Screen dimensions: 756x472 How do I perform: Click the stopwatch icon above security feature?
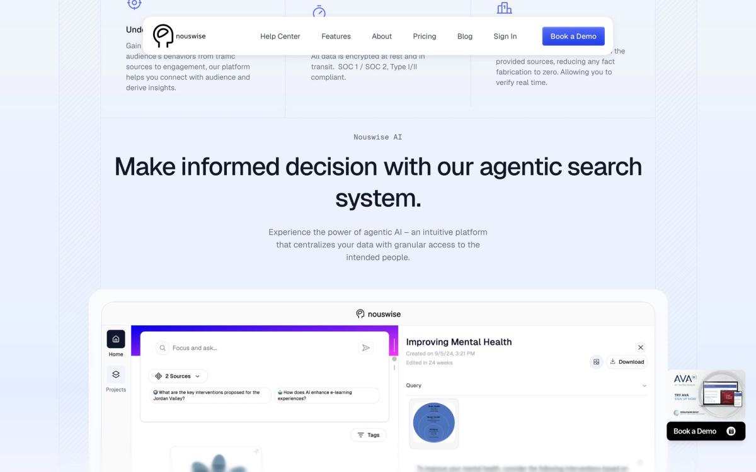(319, 11)
